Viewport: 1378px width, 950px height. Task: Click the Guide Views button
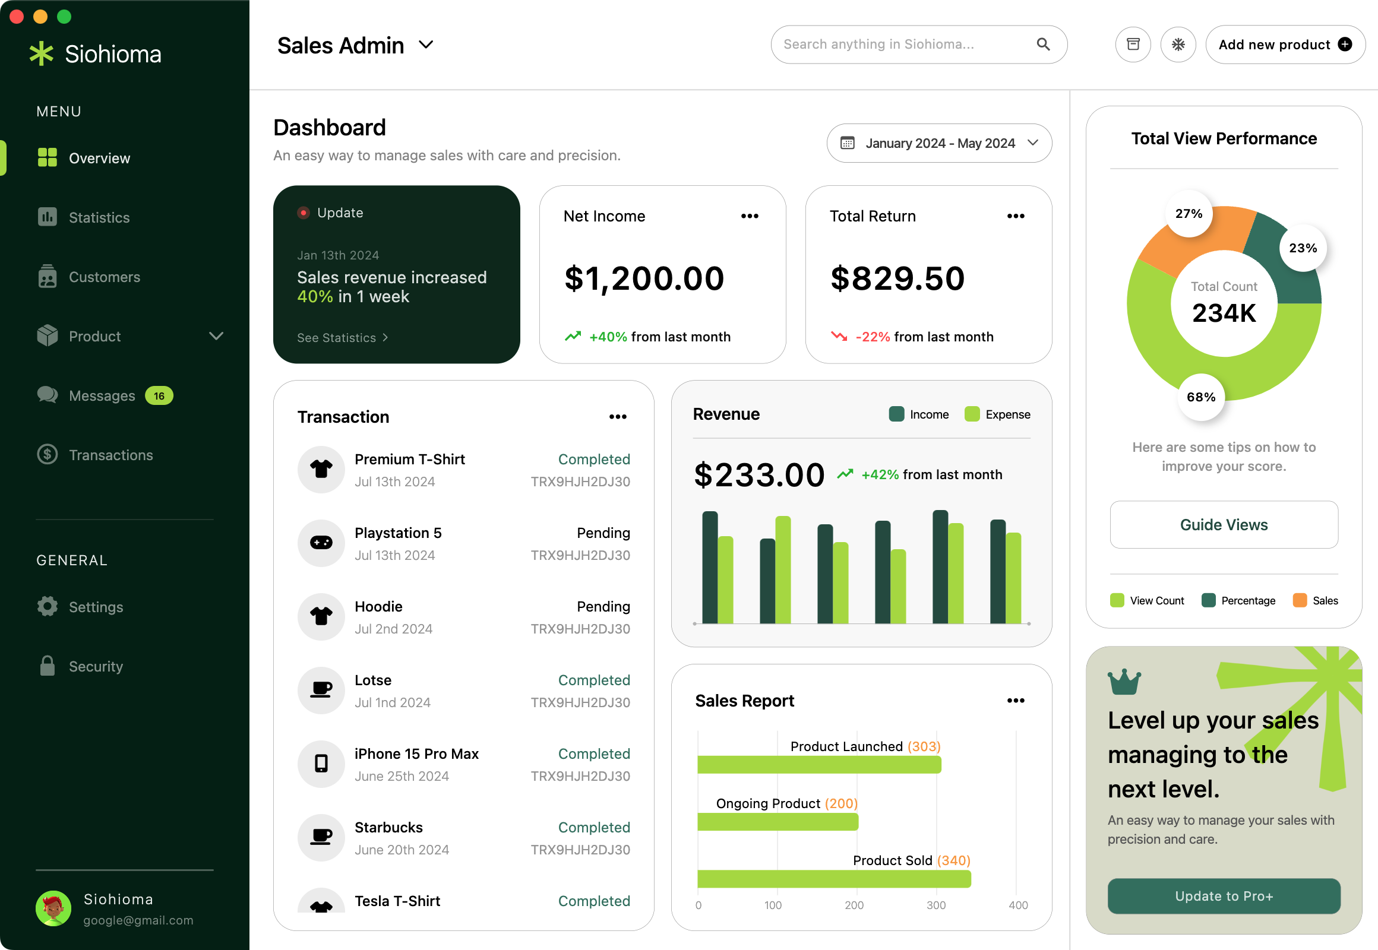click(1223, 525)
